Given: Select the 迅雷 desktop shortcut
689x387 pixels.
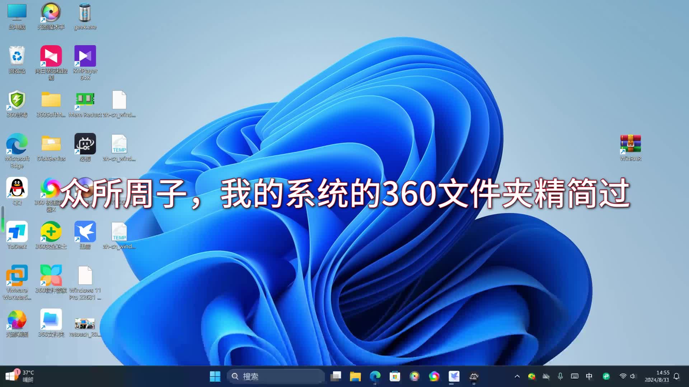Looking at the screenshot, I should (x=85, y=235).
